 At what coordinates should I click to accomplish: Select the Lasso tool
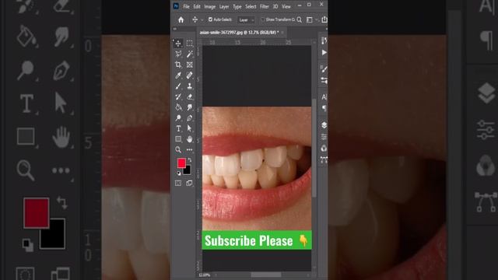tap(178, 54)
